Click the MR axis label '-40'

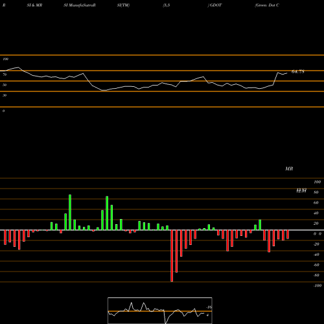click(x=316, y=255)
